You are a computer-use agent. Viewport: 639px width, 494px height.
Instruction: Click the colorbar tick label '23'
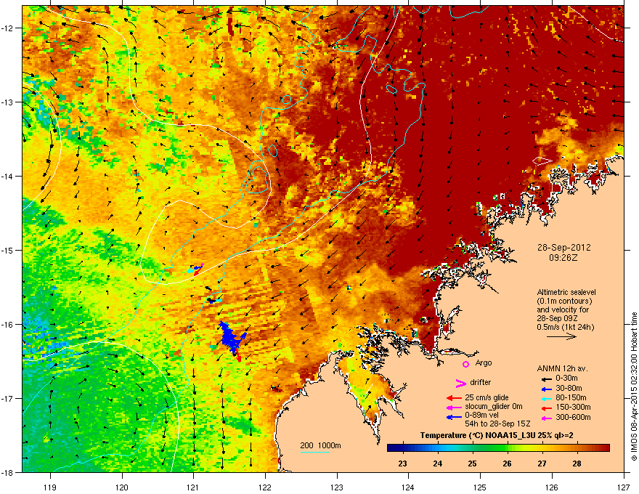point(402,463)
